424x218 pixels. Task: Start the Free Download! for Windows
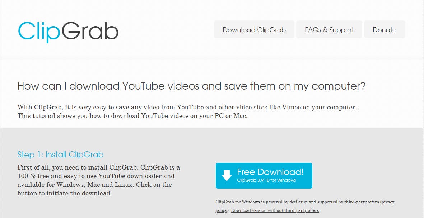click(x=264, y=176)
